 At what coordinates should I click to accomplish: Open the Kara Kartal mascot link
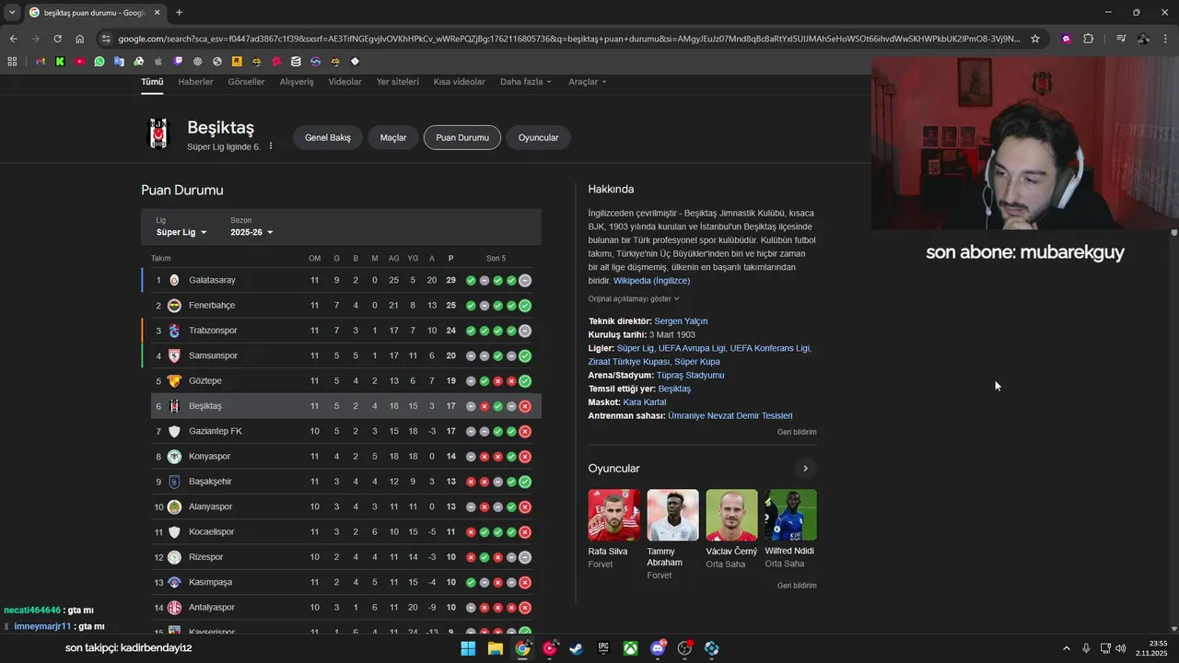coord(645,402)
